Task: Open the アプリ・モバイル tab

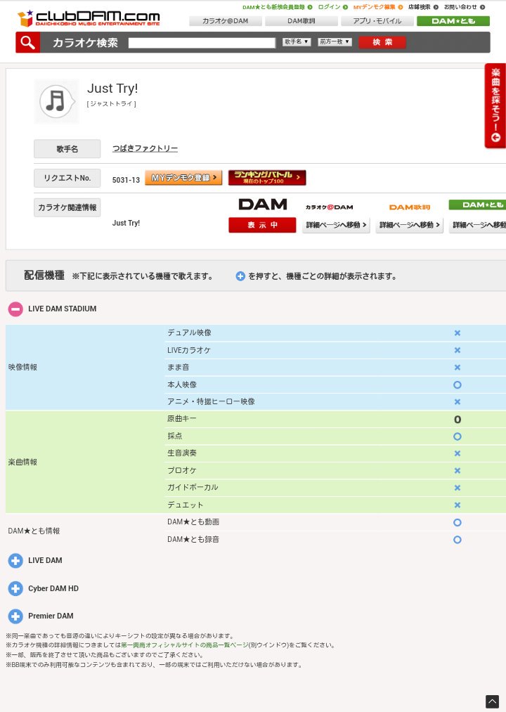Action: [377, 21]
